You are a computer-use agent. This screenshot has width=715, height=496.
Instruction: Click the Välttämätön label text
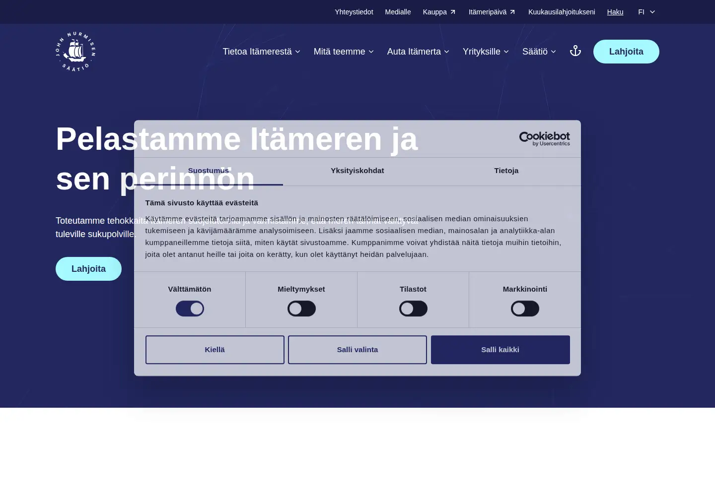click(x=190, y=289)
